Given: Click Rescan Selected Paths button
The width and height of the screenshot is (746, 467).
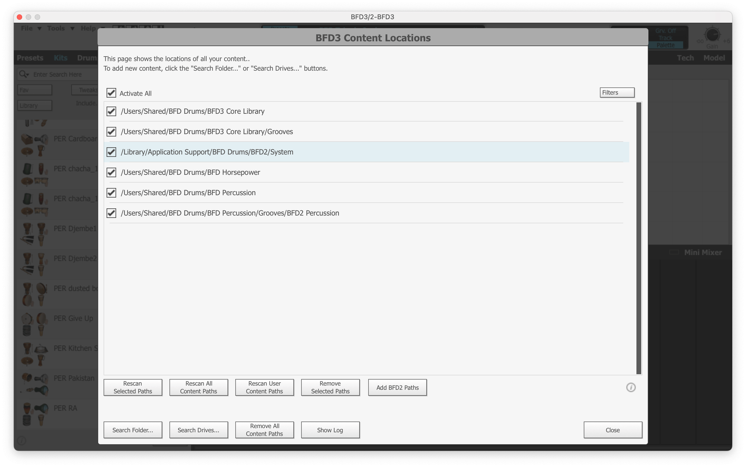Looking at the screenshot, I should [x=133, y=387].
